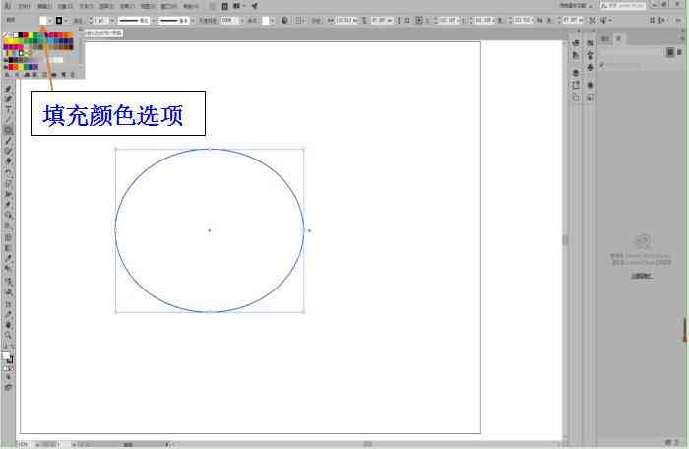Click the zoom level field in status bar
The height and width of the screenshot is (449, 689).
click(24, 445)
